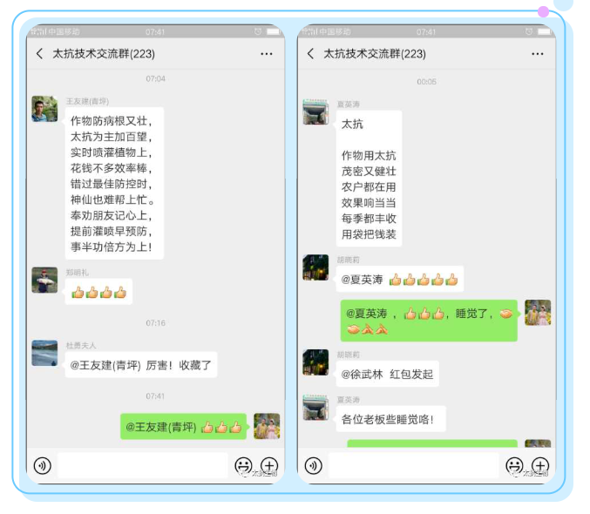590x514 pixels.
Task: Tap the avatar of 王友建(青坪)
Action: [44, 109]
